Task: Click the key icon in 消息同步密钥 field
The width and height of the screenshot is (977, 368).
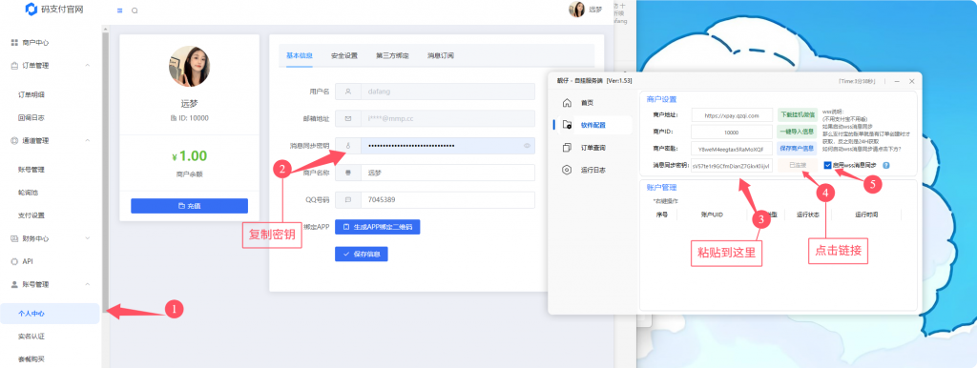Action: tap(347, 146)
